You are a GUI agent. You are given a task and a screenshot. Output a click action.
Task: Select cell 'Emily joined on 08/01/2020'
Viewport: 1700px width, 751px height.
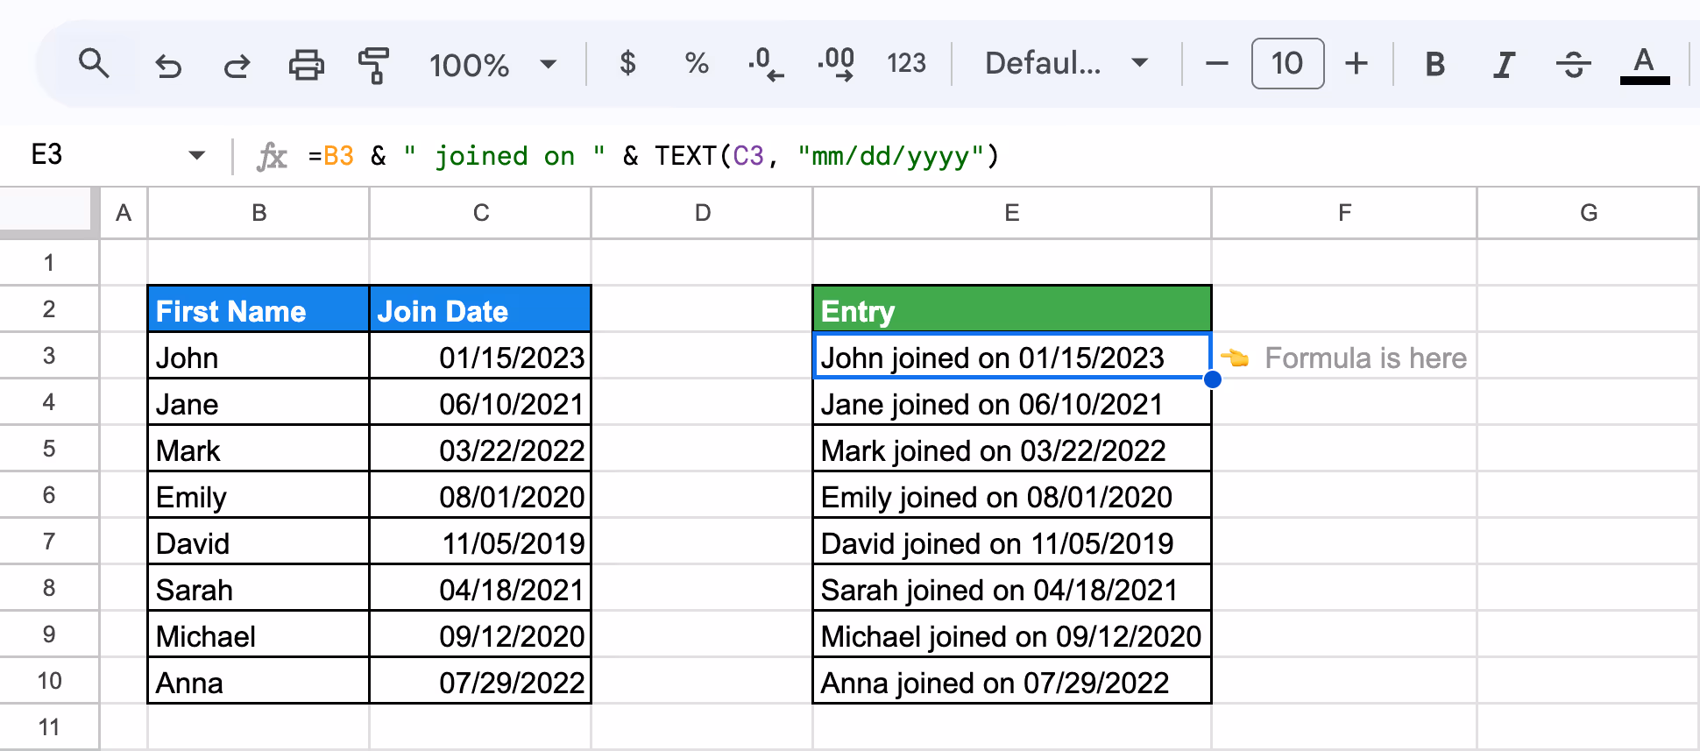click(1012, 495)
